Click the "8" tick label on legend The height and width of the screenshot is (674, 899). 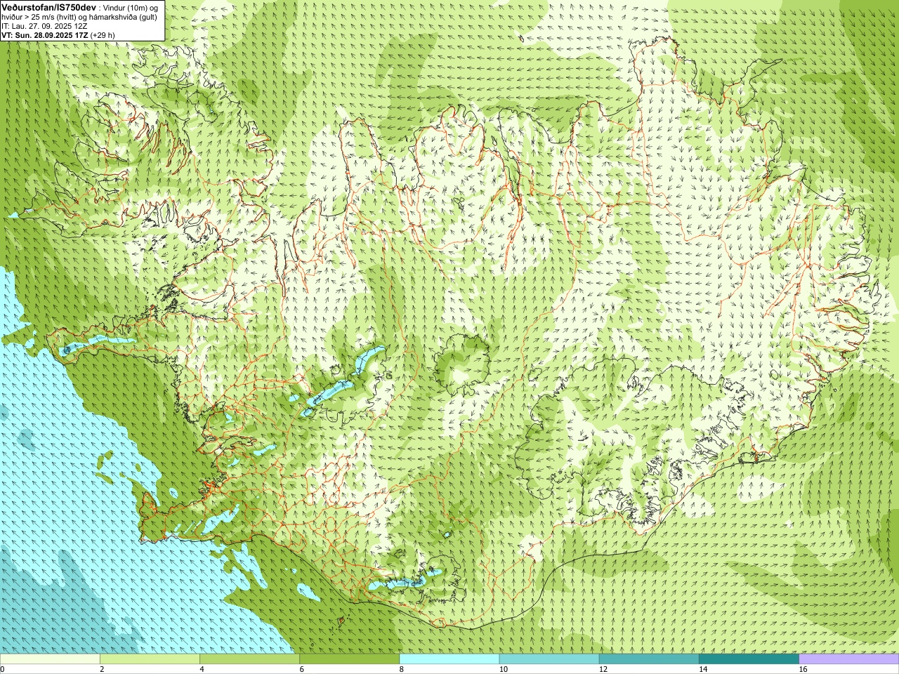(402, 669)
